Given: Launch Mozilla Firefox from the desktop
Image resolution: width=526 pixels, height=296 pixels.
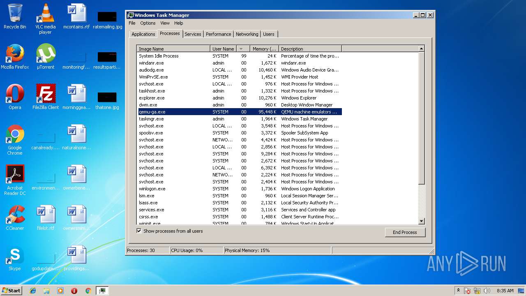Looking at the screenshot, I should [x=15, y=57].
